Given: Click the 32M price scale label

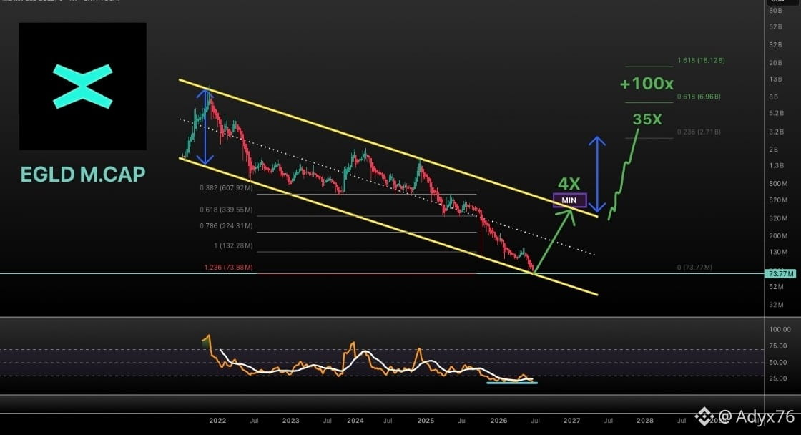Looking at the screenshot, I should click(776, 305).
